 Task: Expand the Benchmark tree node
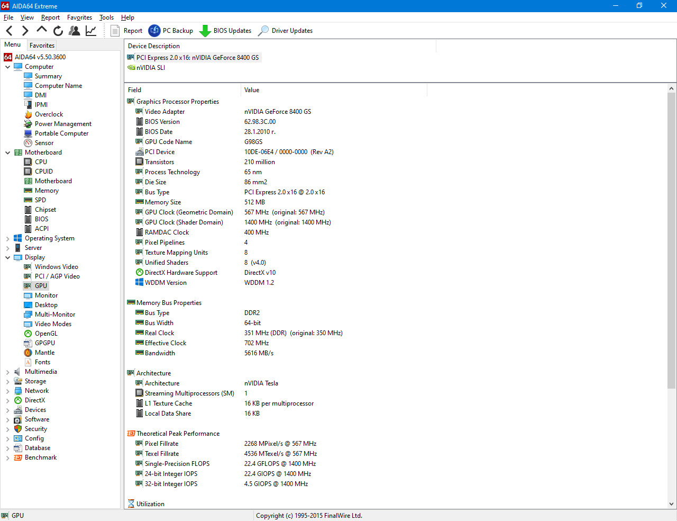coord(7,457)
